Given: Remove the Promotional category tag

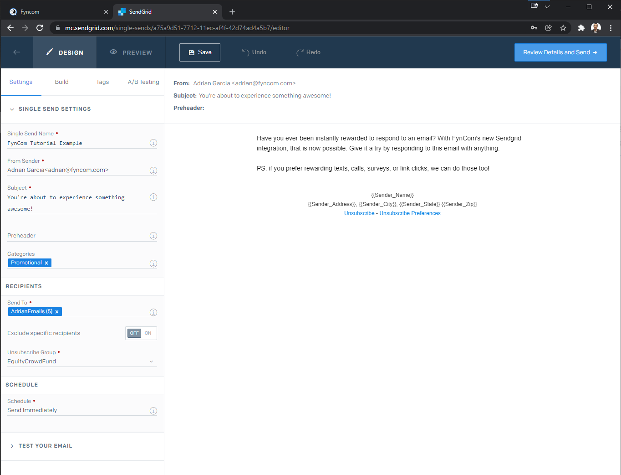Looking at the screenshot, I should [46, 263].
